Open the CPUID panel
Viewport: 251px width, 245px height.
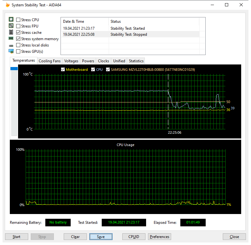tap(134, 237)
